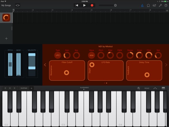This screenshot has height=127, width=169.
Task: Add song section with plus at ruler end
Action: pos(167,10)
